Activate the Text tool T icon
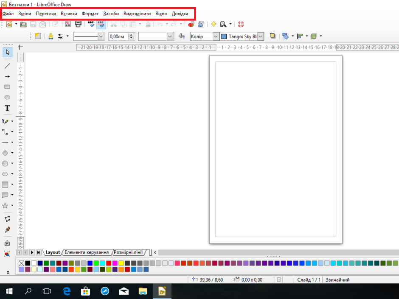The image size is (399, 299). (7, 108)
